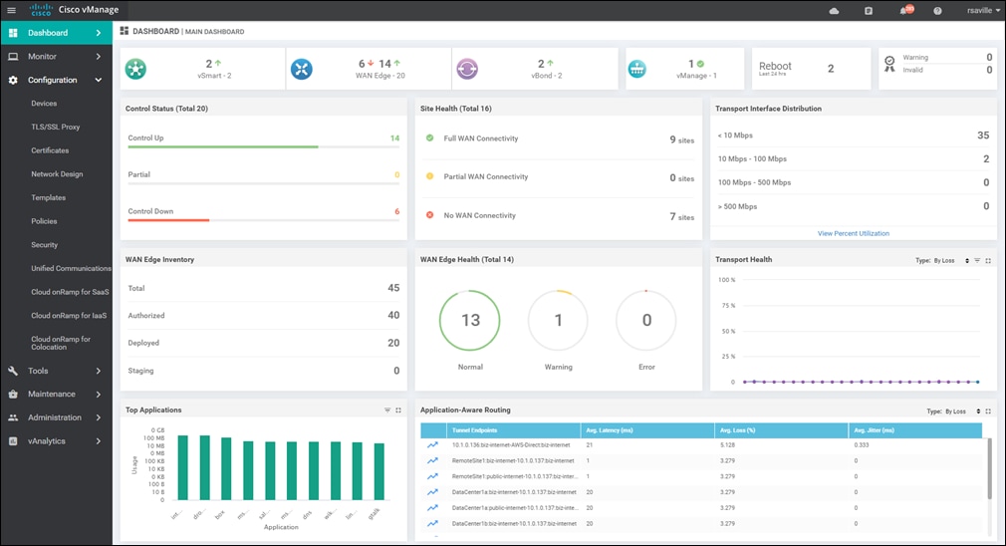Open Templates configuration page
The height and width of the screenshot is (546, 1006).
[48, 197]
